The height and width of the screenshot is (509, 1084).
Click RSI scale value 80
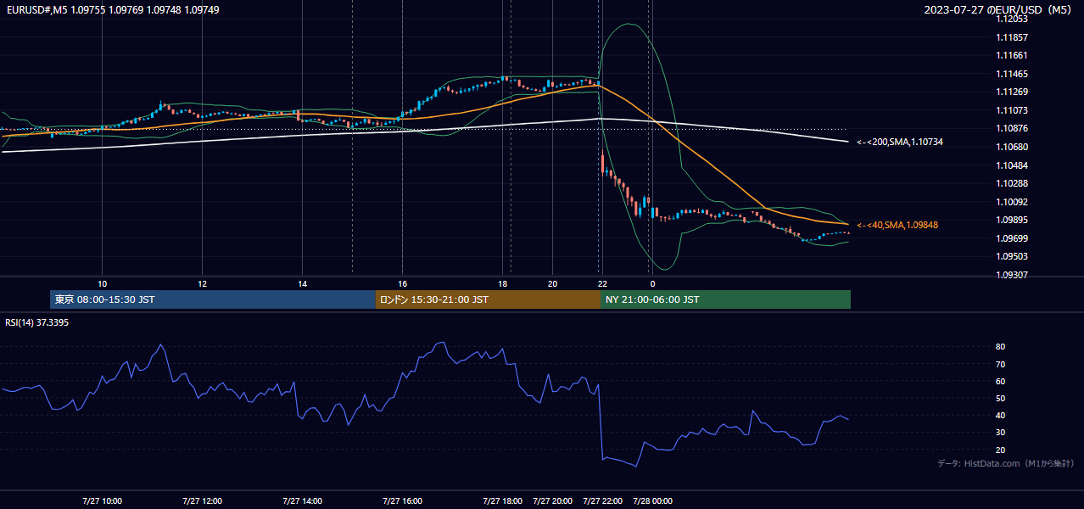pyautogui.click(x=1001, y=347)
